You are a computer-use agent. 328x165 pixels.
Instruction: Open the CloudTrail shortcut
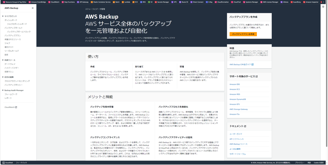[236, 2]
